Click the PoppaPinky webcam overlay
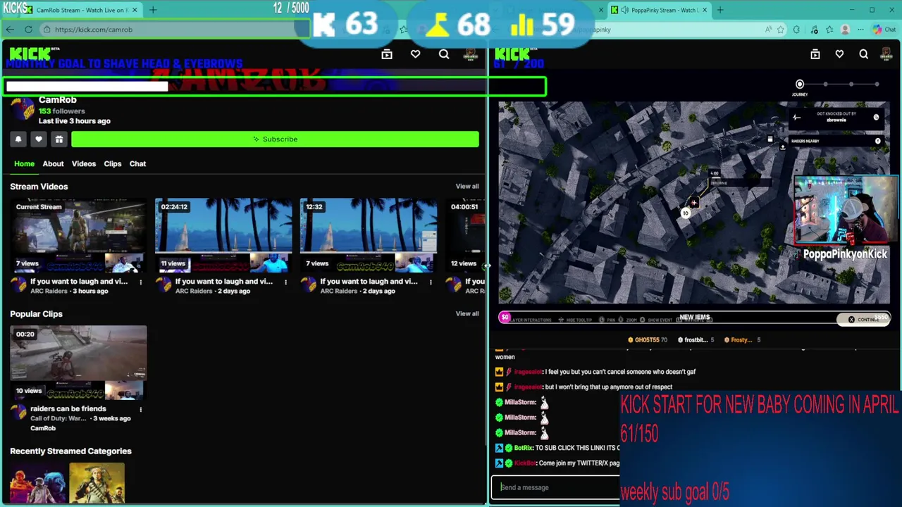 point(845,210)
